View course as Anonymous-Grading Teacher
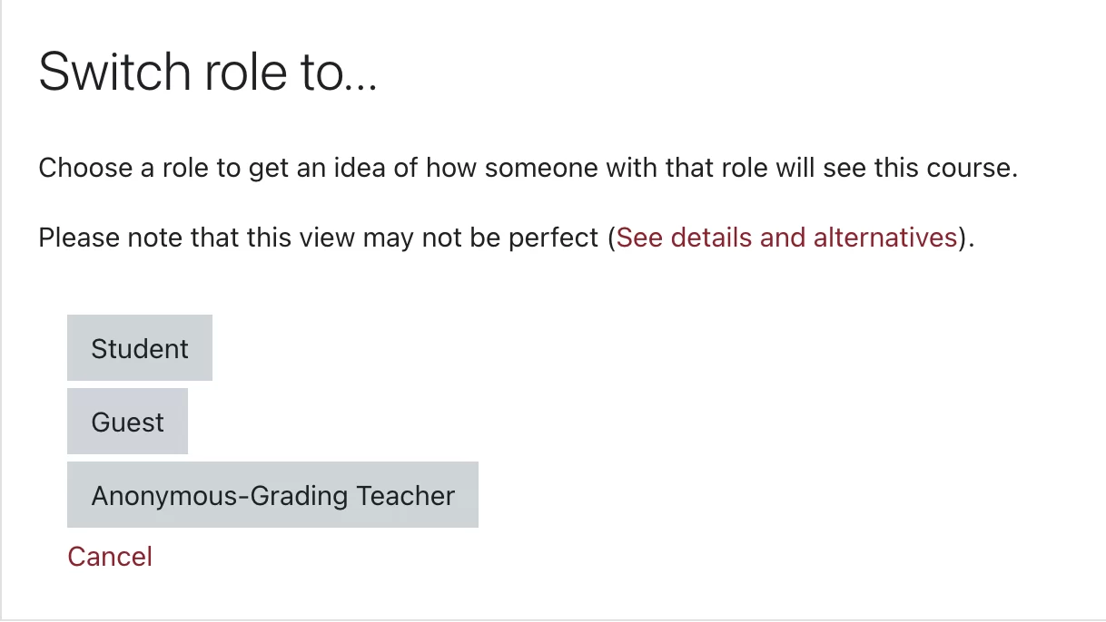1106x622 pixels. 272,495
